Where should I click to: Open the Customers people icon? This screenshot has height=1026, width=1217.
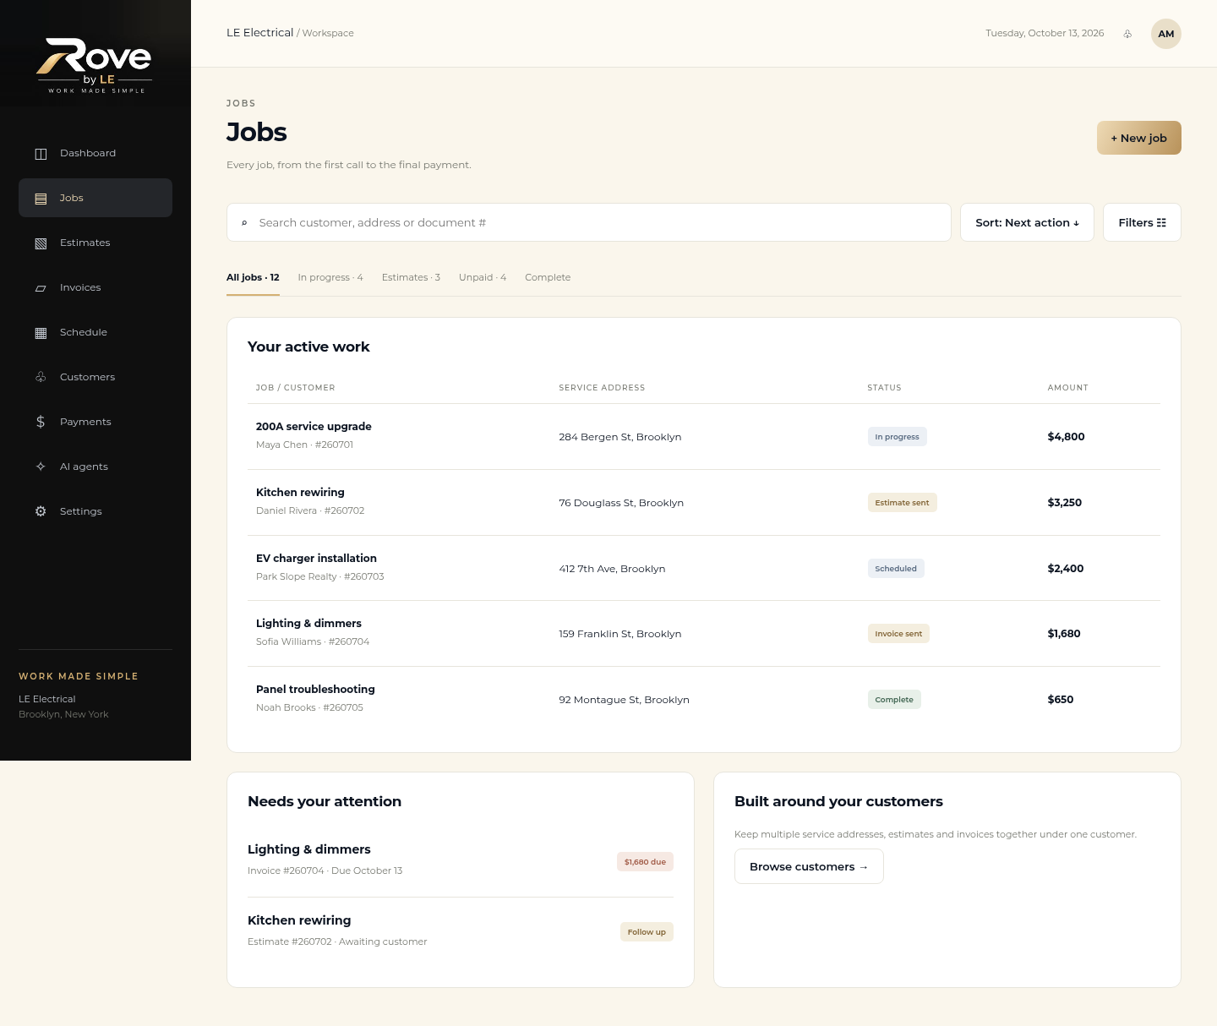[41, 377]
